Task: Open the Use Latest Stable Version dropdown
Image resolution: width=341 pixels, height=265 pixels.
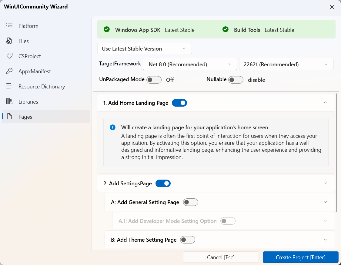Action: (x=144, y=48)
